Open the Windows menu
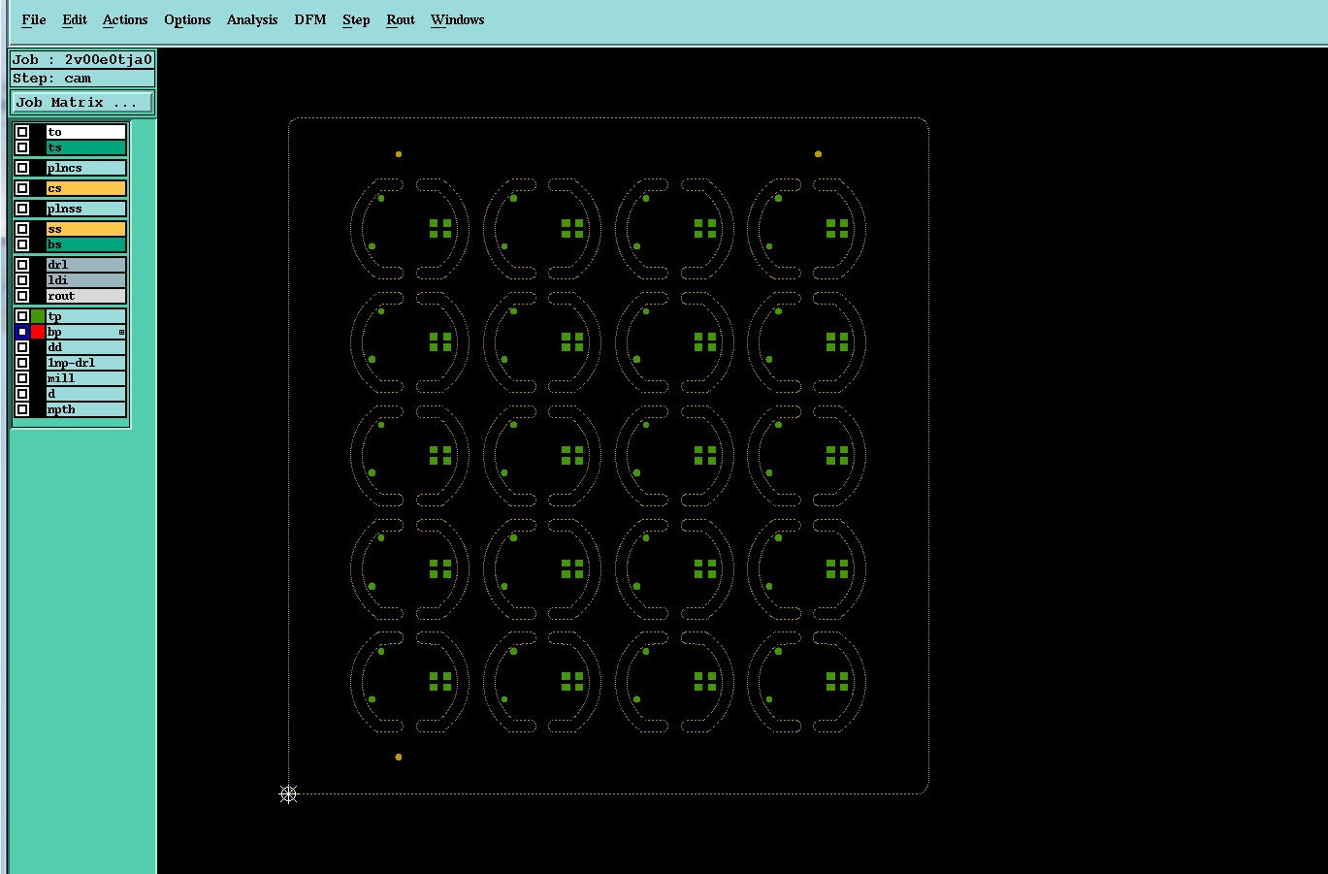 coord(457,19)
